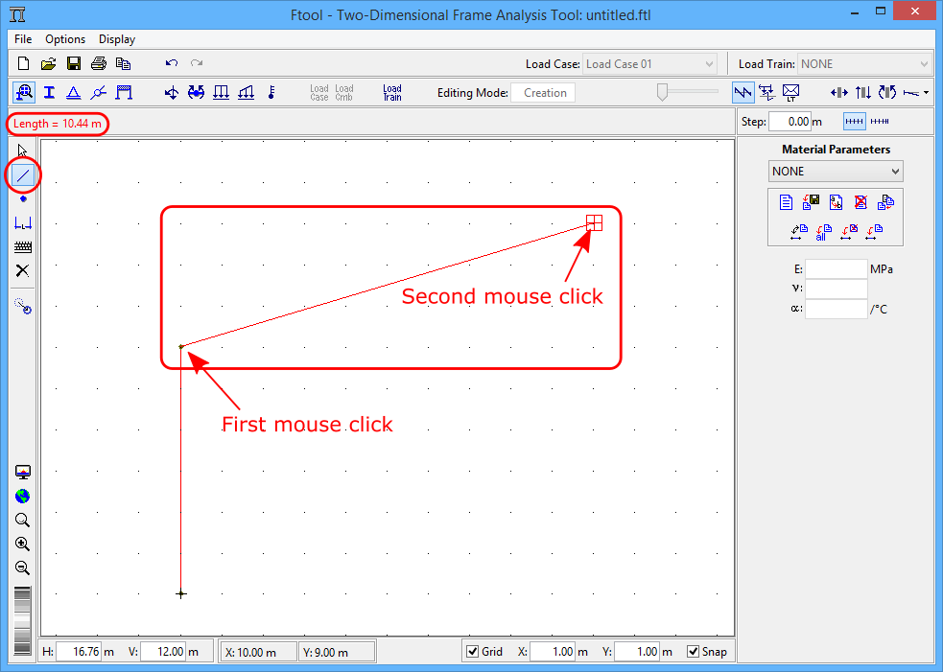Expand the Material Parameters NONE dropdown
The height and width of the screenshot is (672, 943).
[836, 172]
